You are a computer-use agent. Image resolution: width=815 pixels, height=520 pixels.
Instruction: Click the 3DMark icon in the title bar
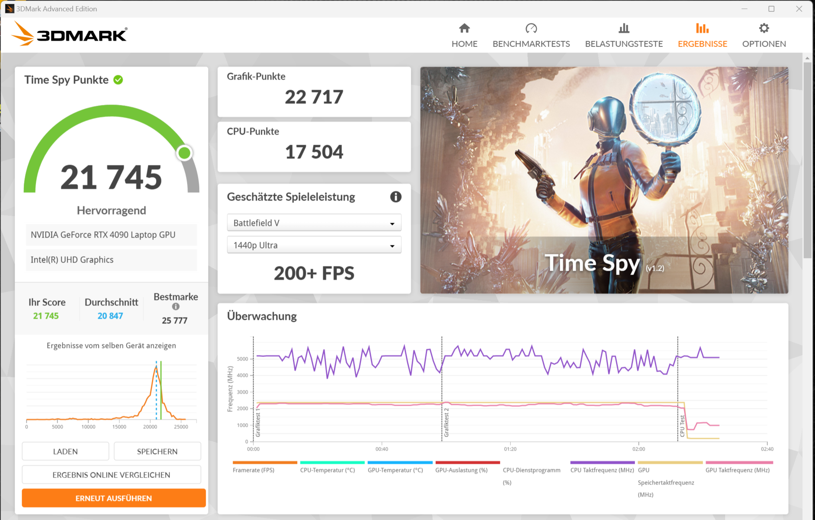9,9
